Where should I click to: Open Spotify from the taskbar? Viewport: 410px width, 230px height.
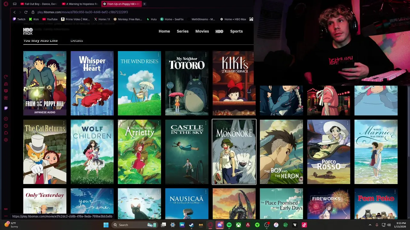pyautogui.click(x=229, y=225)
